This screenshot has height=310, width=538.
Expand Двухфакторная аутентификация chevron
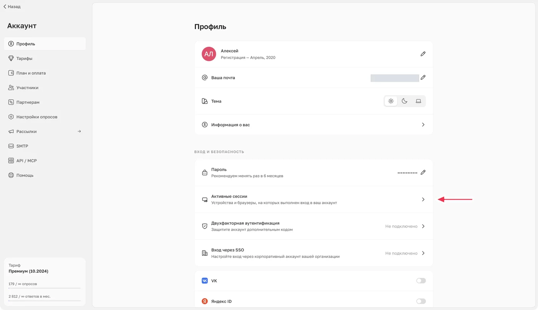[423, 226]
